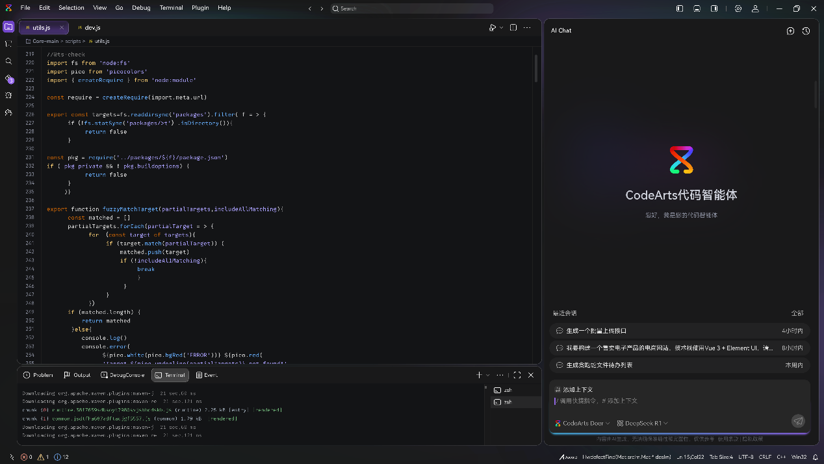This screenshot has height=464, width=824.
Task: Open the Output panel tab
Action: click(77, 375)
